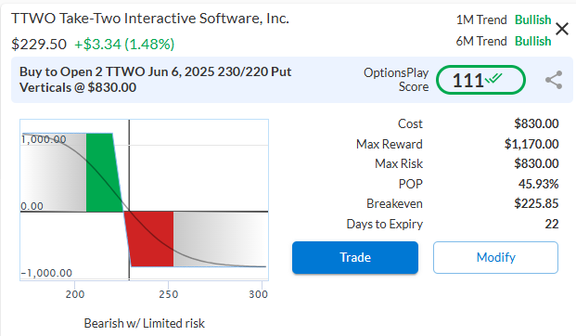The image size is (576, 336).
Task: Click the OptionsPlay Score 111 badge
Action: coord(480,80)
